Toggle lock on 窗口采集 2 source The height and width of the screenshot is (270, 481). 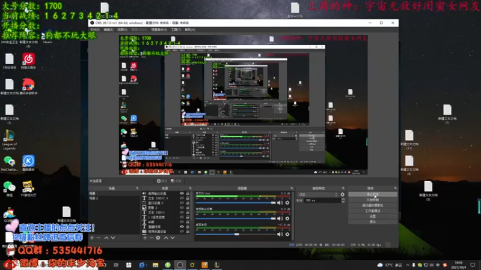point(188,203)
